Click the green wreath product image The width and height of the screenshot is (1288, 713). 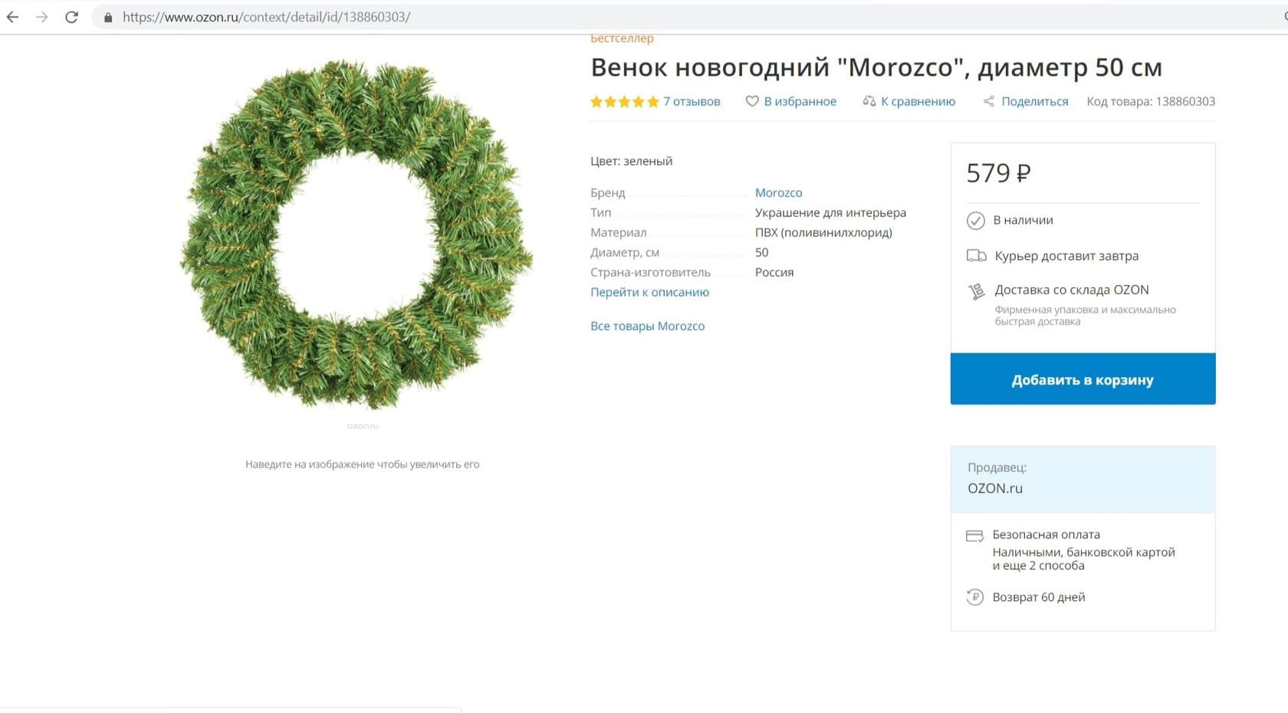[x=357, y=235]
